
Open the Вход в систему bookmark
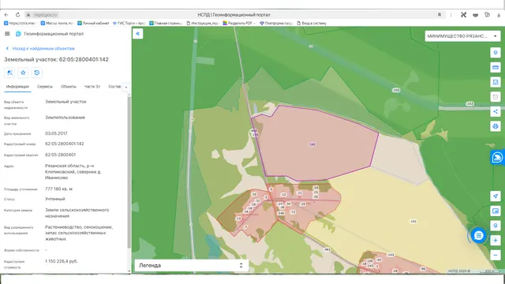click(x=312, y=23)
